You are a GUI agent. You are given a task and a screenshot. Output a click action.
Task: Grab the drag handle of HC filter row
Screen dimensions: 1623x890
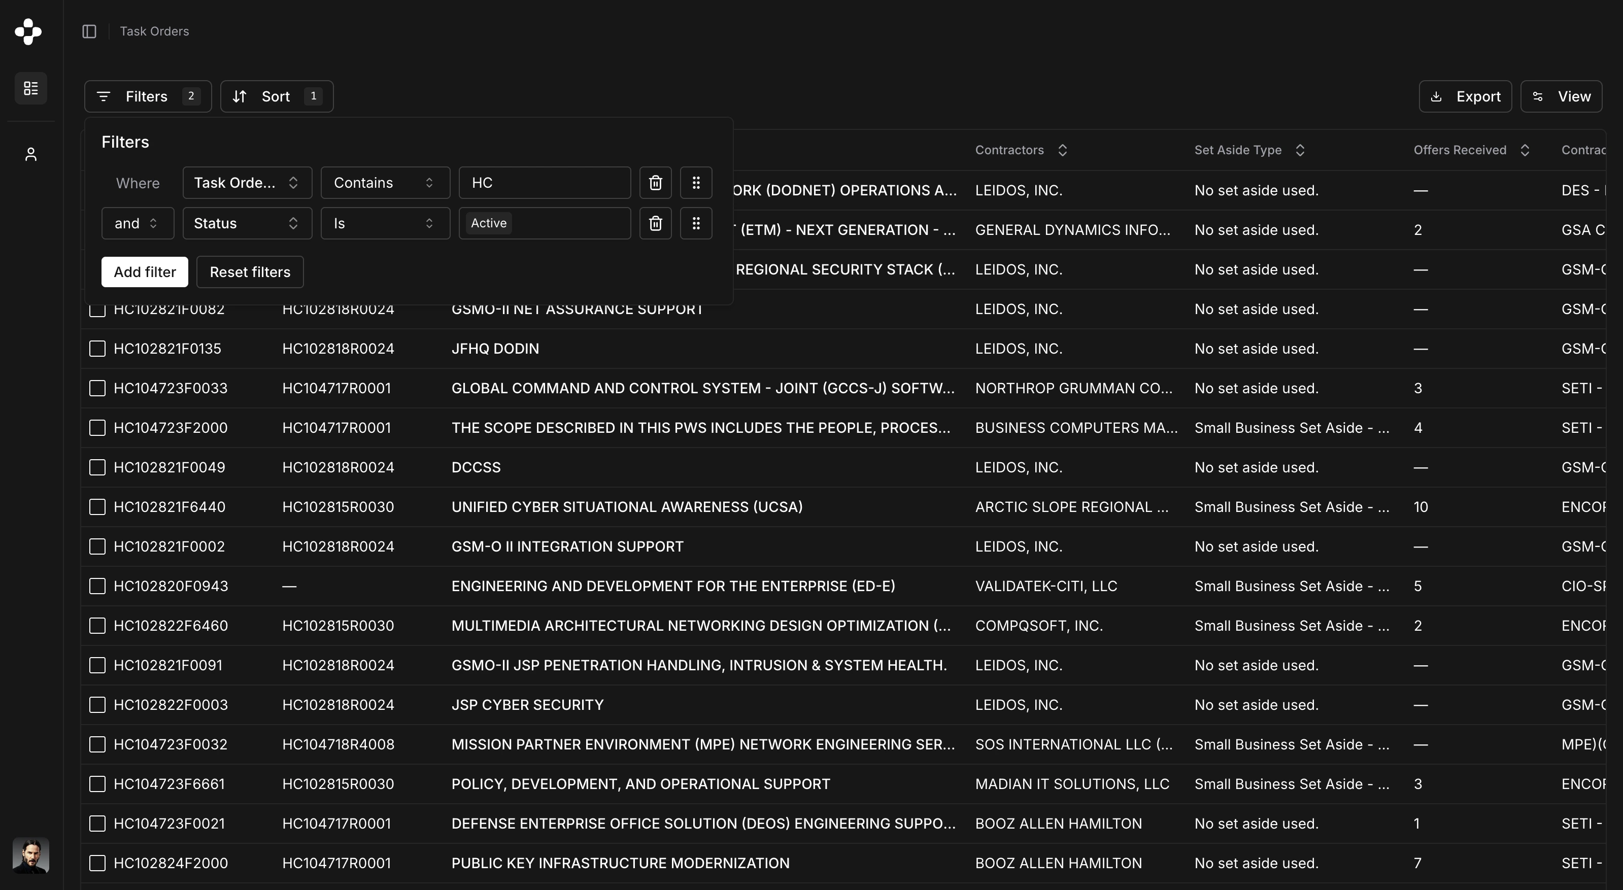pos(696,183)
